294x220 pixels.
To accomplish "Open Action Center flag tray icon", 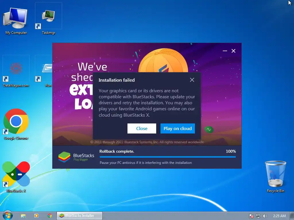I will click(251, 216).
